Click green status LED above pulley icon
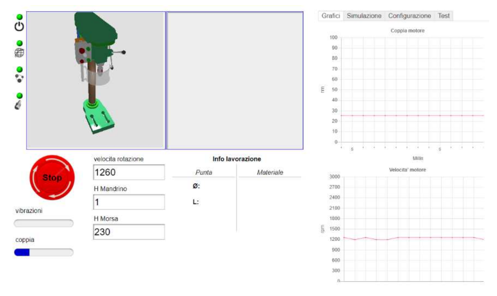Viewport: 497px width, 296px height. tap(19, 69)
